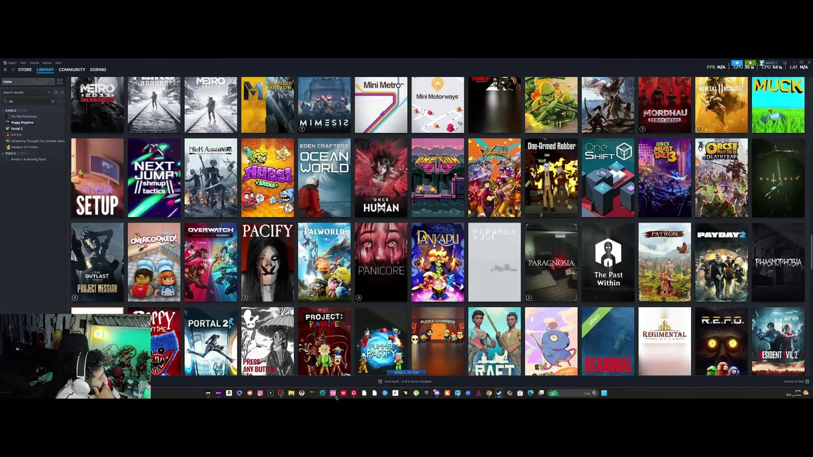The width and height of the screenshot is (813, 457).
Task: Select Poppy Playtime in the sidebar list
Action: tap(22, 123)
